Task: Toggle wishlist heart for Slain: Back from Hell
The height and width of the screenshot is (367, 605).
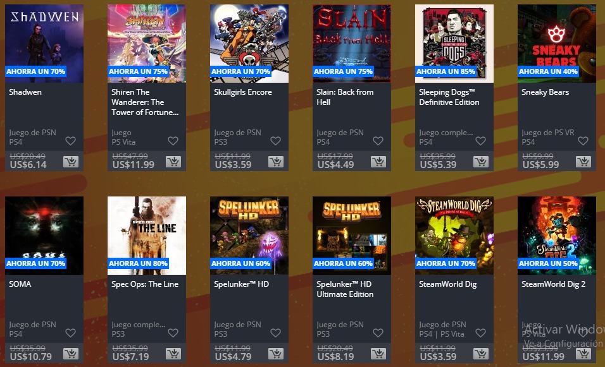Action: tap(378, 141)
